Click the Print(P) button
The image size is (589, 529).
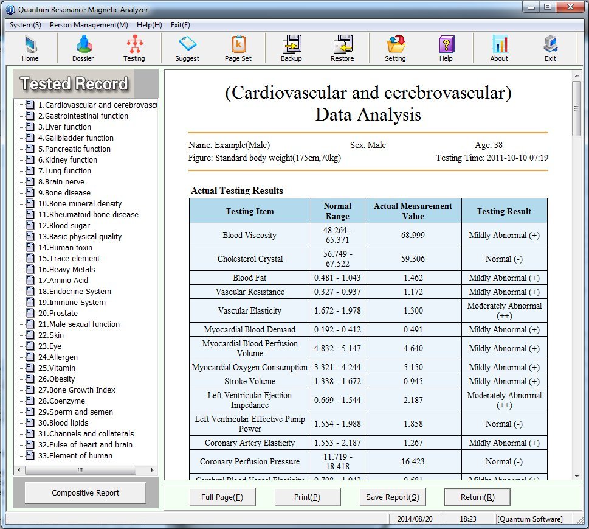[307, 497]
